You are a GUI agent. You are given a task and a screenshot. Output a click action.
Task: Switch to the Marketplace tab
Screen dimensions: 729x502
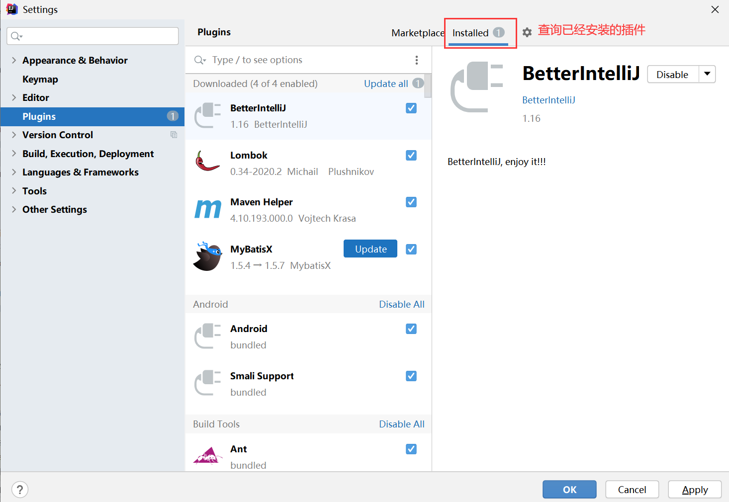[418, 33]
